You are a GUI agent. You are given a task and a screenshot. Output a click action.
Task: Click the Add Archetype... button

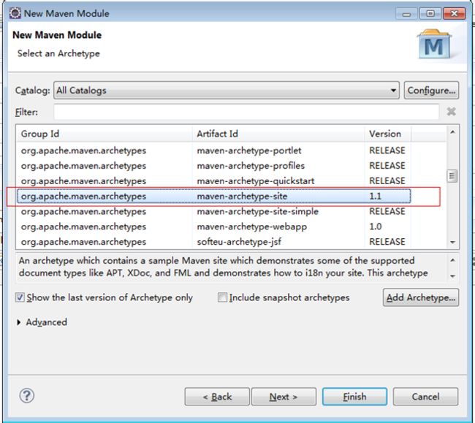click(x=421, y=297)
